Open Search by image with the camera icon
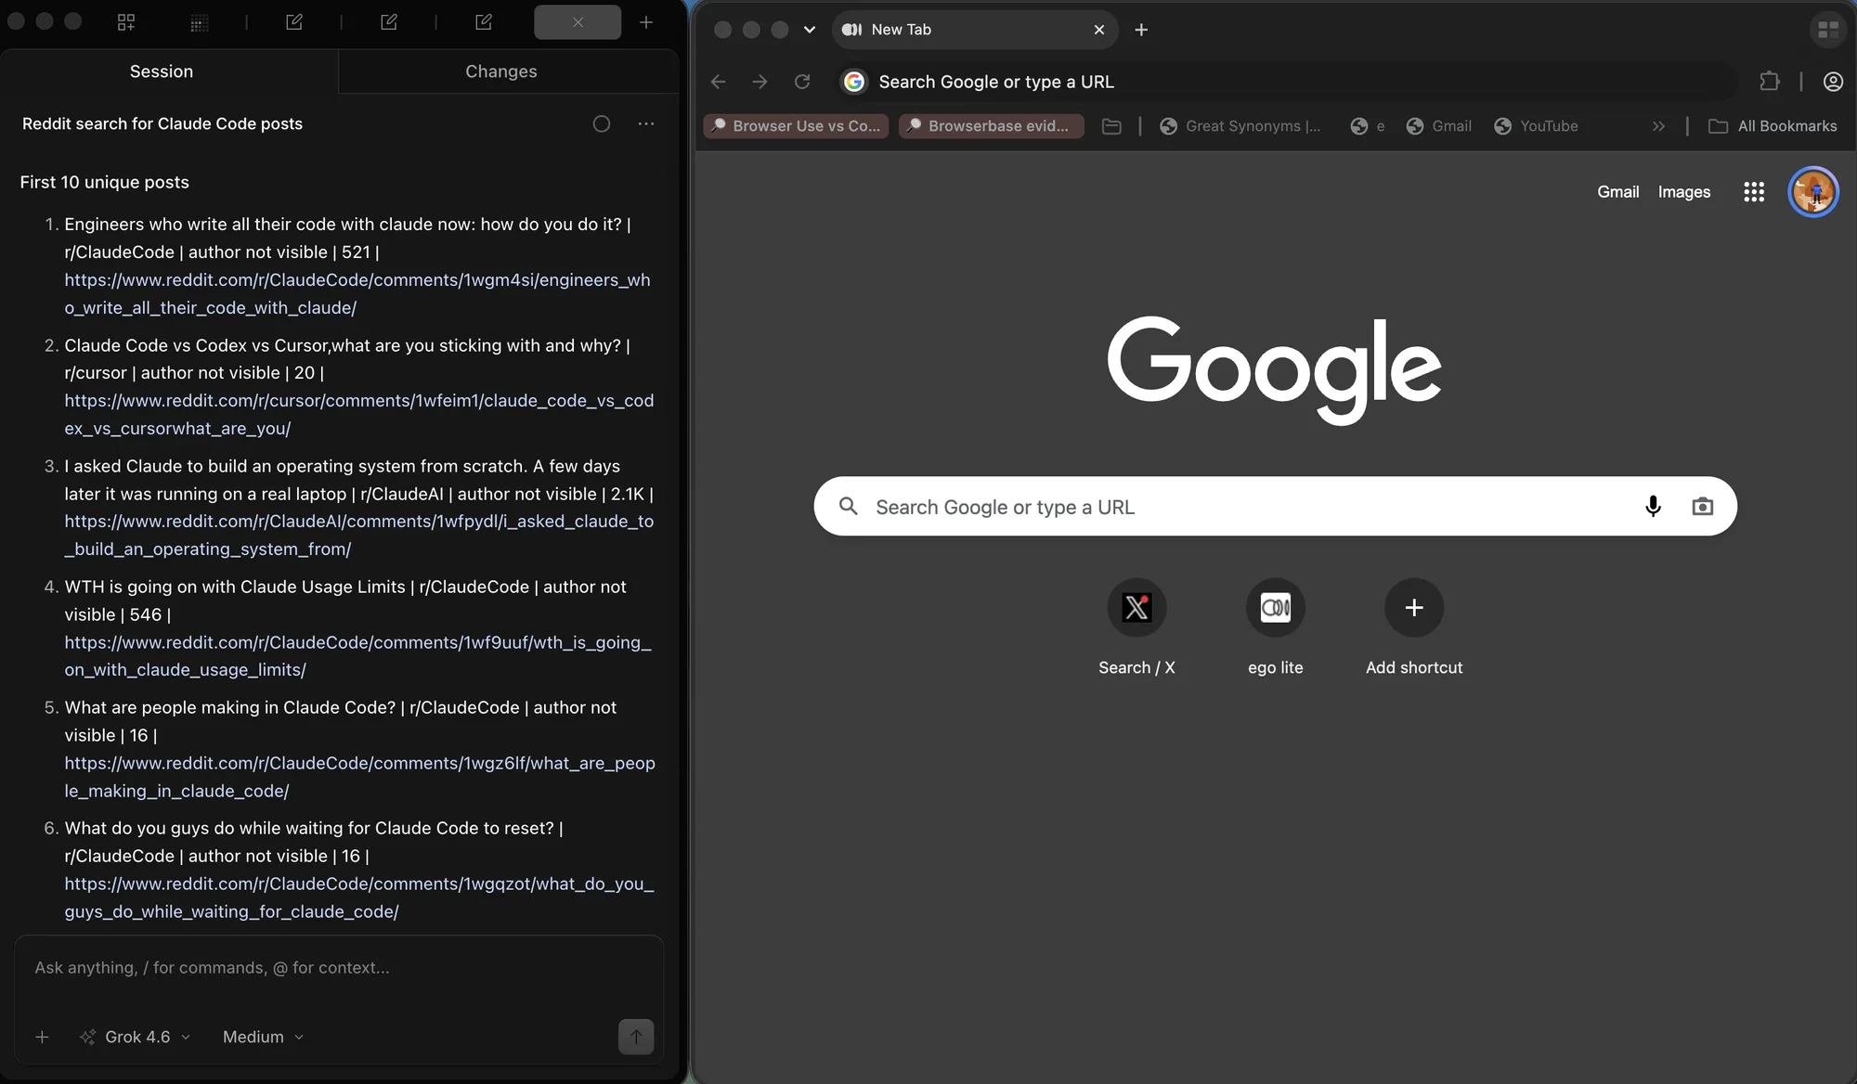Screen dimensions: 1857x1084 tap(1702, 506)
